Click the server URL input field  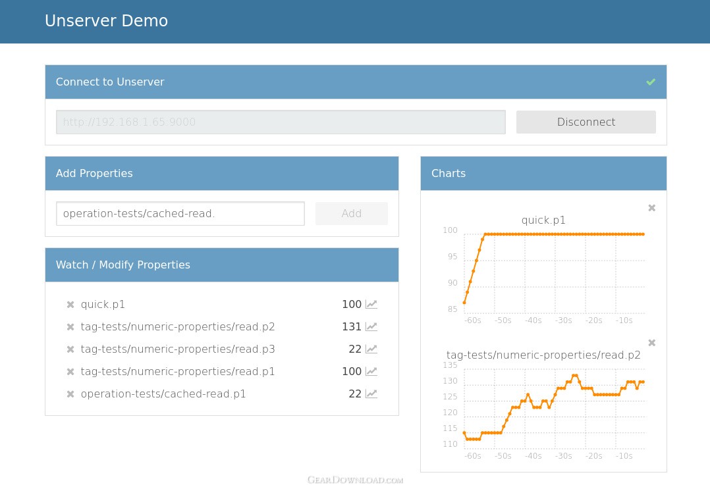coord(281,122)
